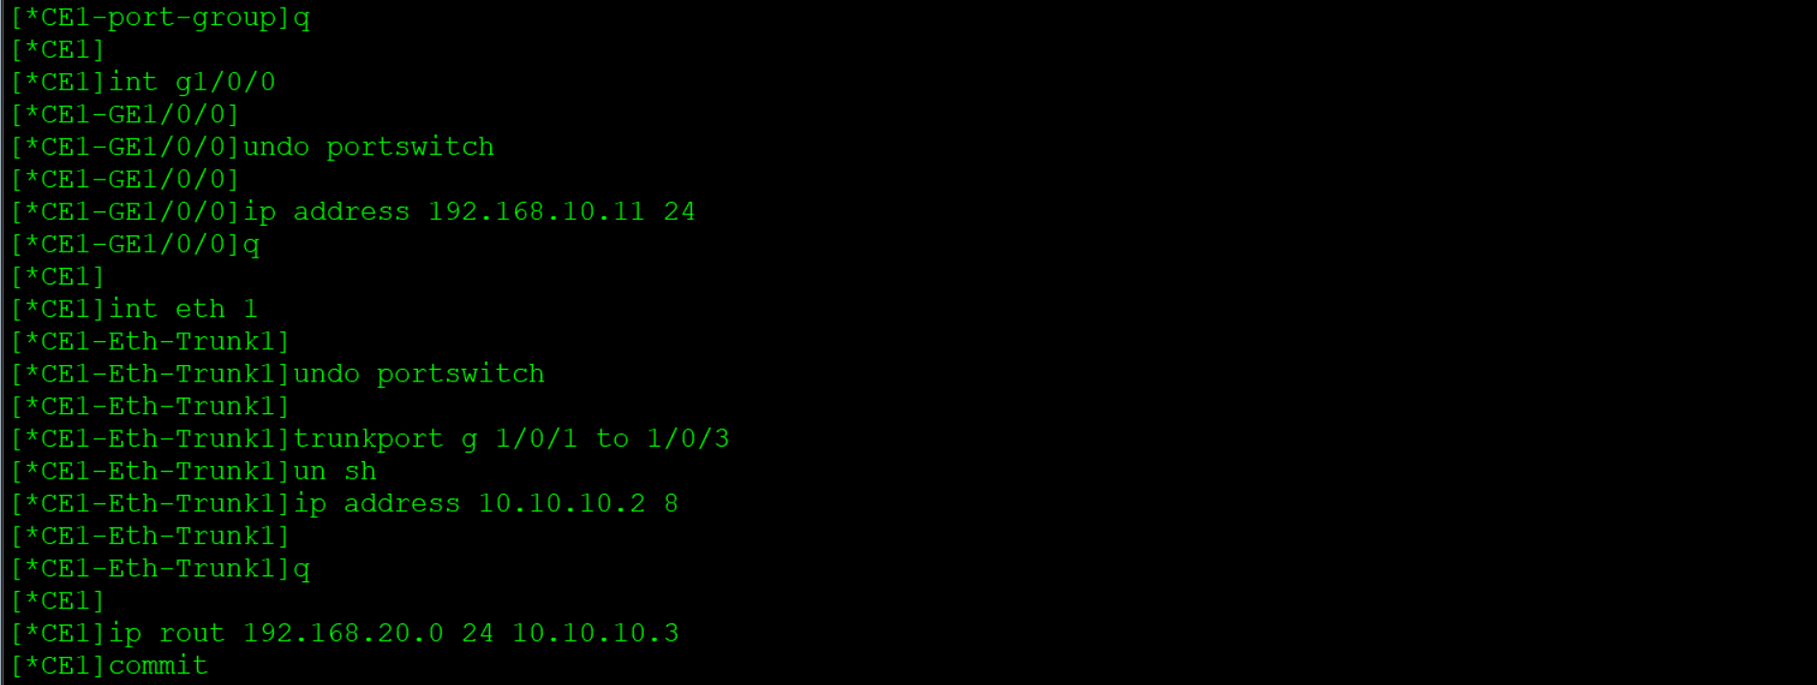Click the empty '[*CE1]' prompt above 'int g1/0/0'
The image size is (1817, 685).
click(x=58, y=50)
